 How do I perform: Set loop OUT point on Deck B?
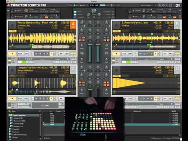pyautogui.click(x=171, y=54)
